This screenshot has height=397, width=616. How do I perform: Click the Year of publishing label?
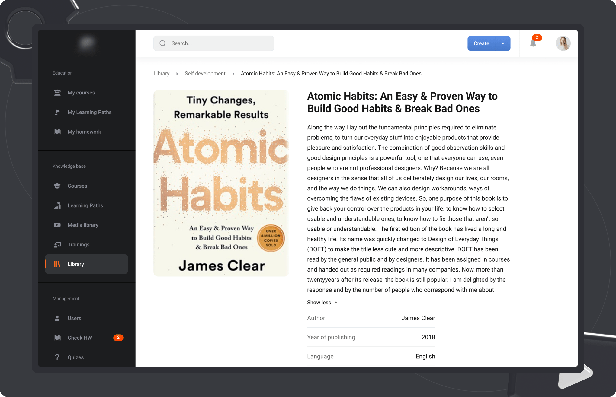pos(331,337)
